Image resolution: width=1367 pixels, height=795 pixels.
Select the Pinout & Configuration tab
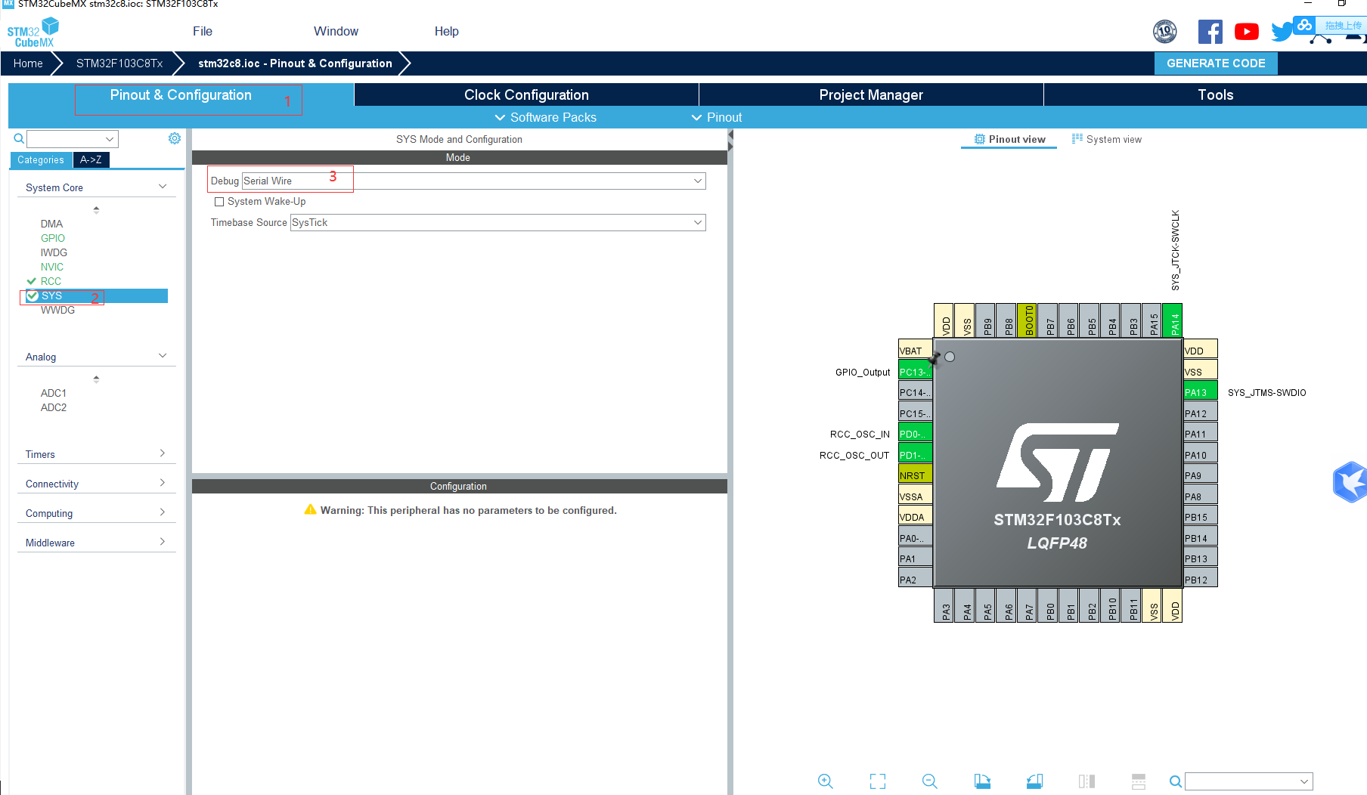[x=181, y=95]
